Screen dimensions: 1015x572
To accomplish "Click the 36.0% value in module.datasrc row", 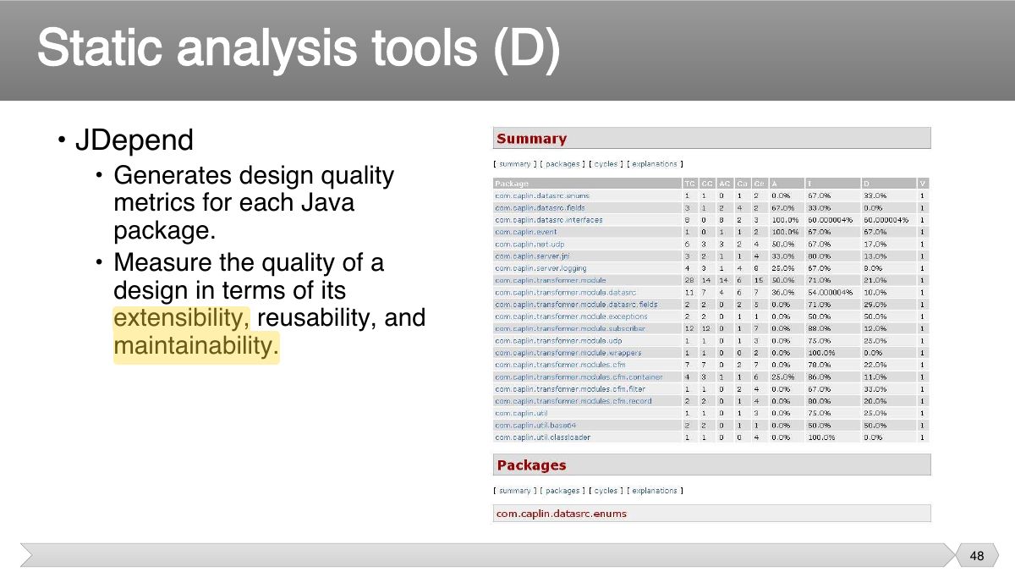I will pos(781,292).
